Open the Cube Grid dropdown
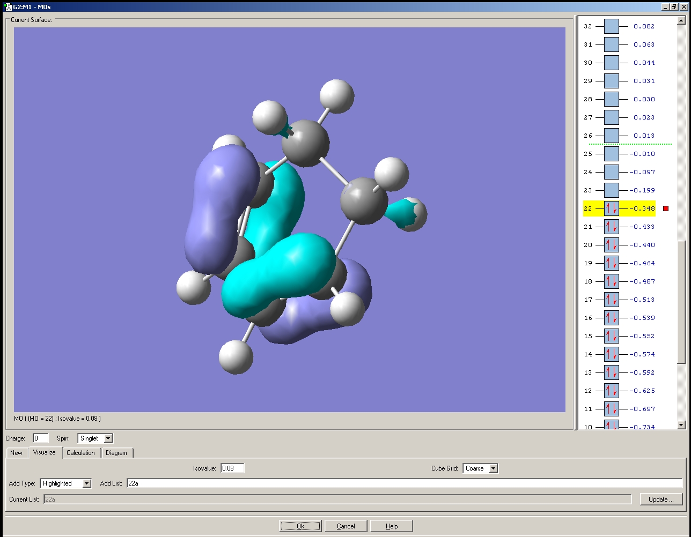Screen dimensions: 691x537 point(494,468)
